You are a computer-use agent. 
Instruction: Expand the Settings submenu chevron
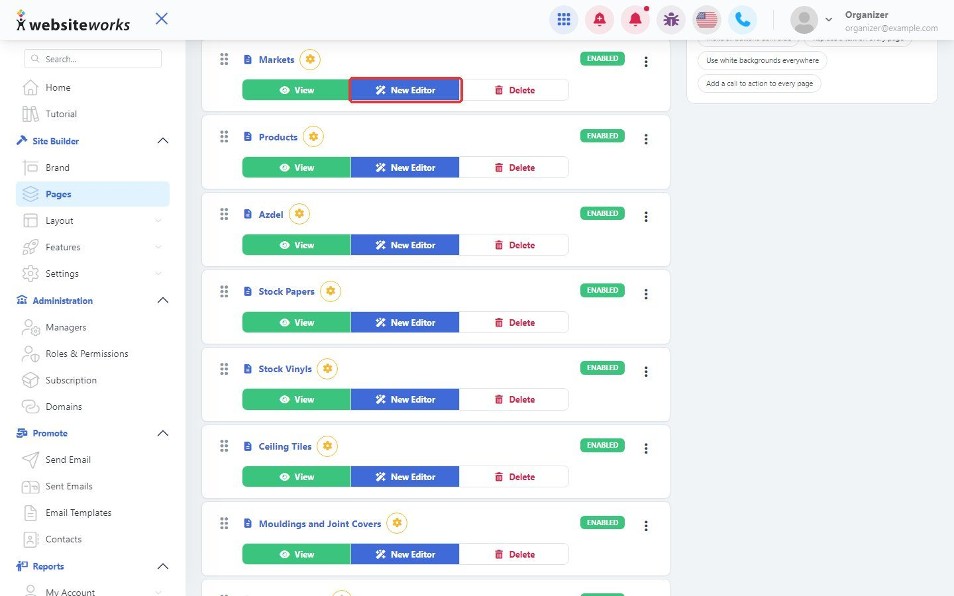(158, 273)
